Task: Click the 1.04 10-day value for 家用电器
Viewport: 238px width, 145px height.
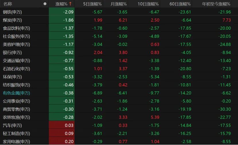Action: pyautogui.click(x=155, y=142)
